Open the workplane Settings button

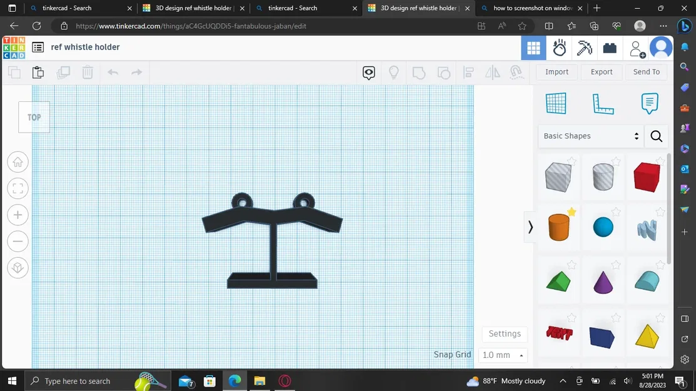(504, 333)
